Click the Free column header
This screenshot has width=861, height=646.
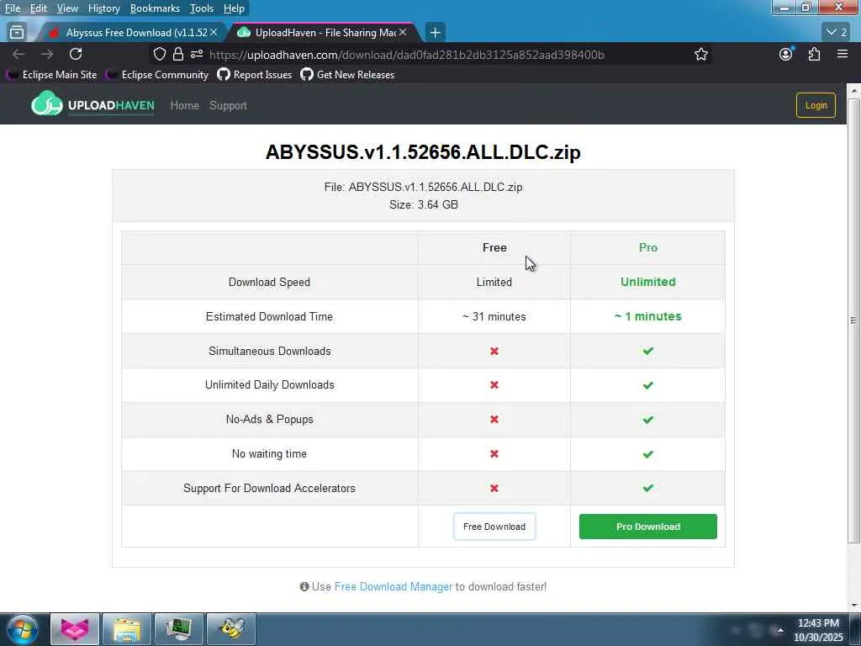click(494, 248)
